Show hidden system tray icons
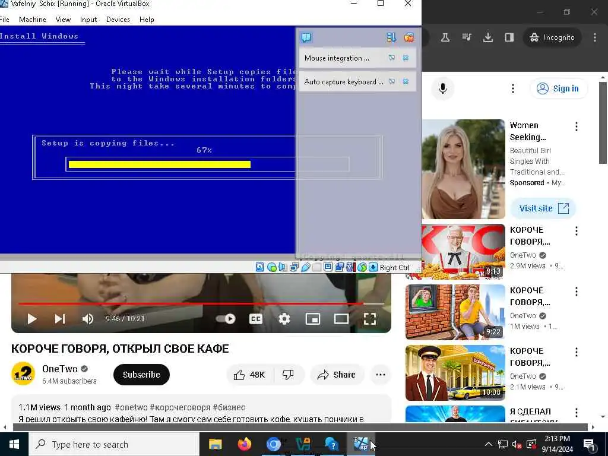The width and height of the screenshot is (608, 456). (489, 444)
